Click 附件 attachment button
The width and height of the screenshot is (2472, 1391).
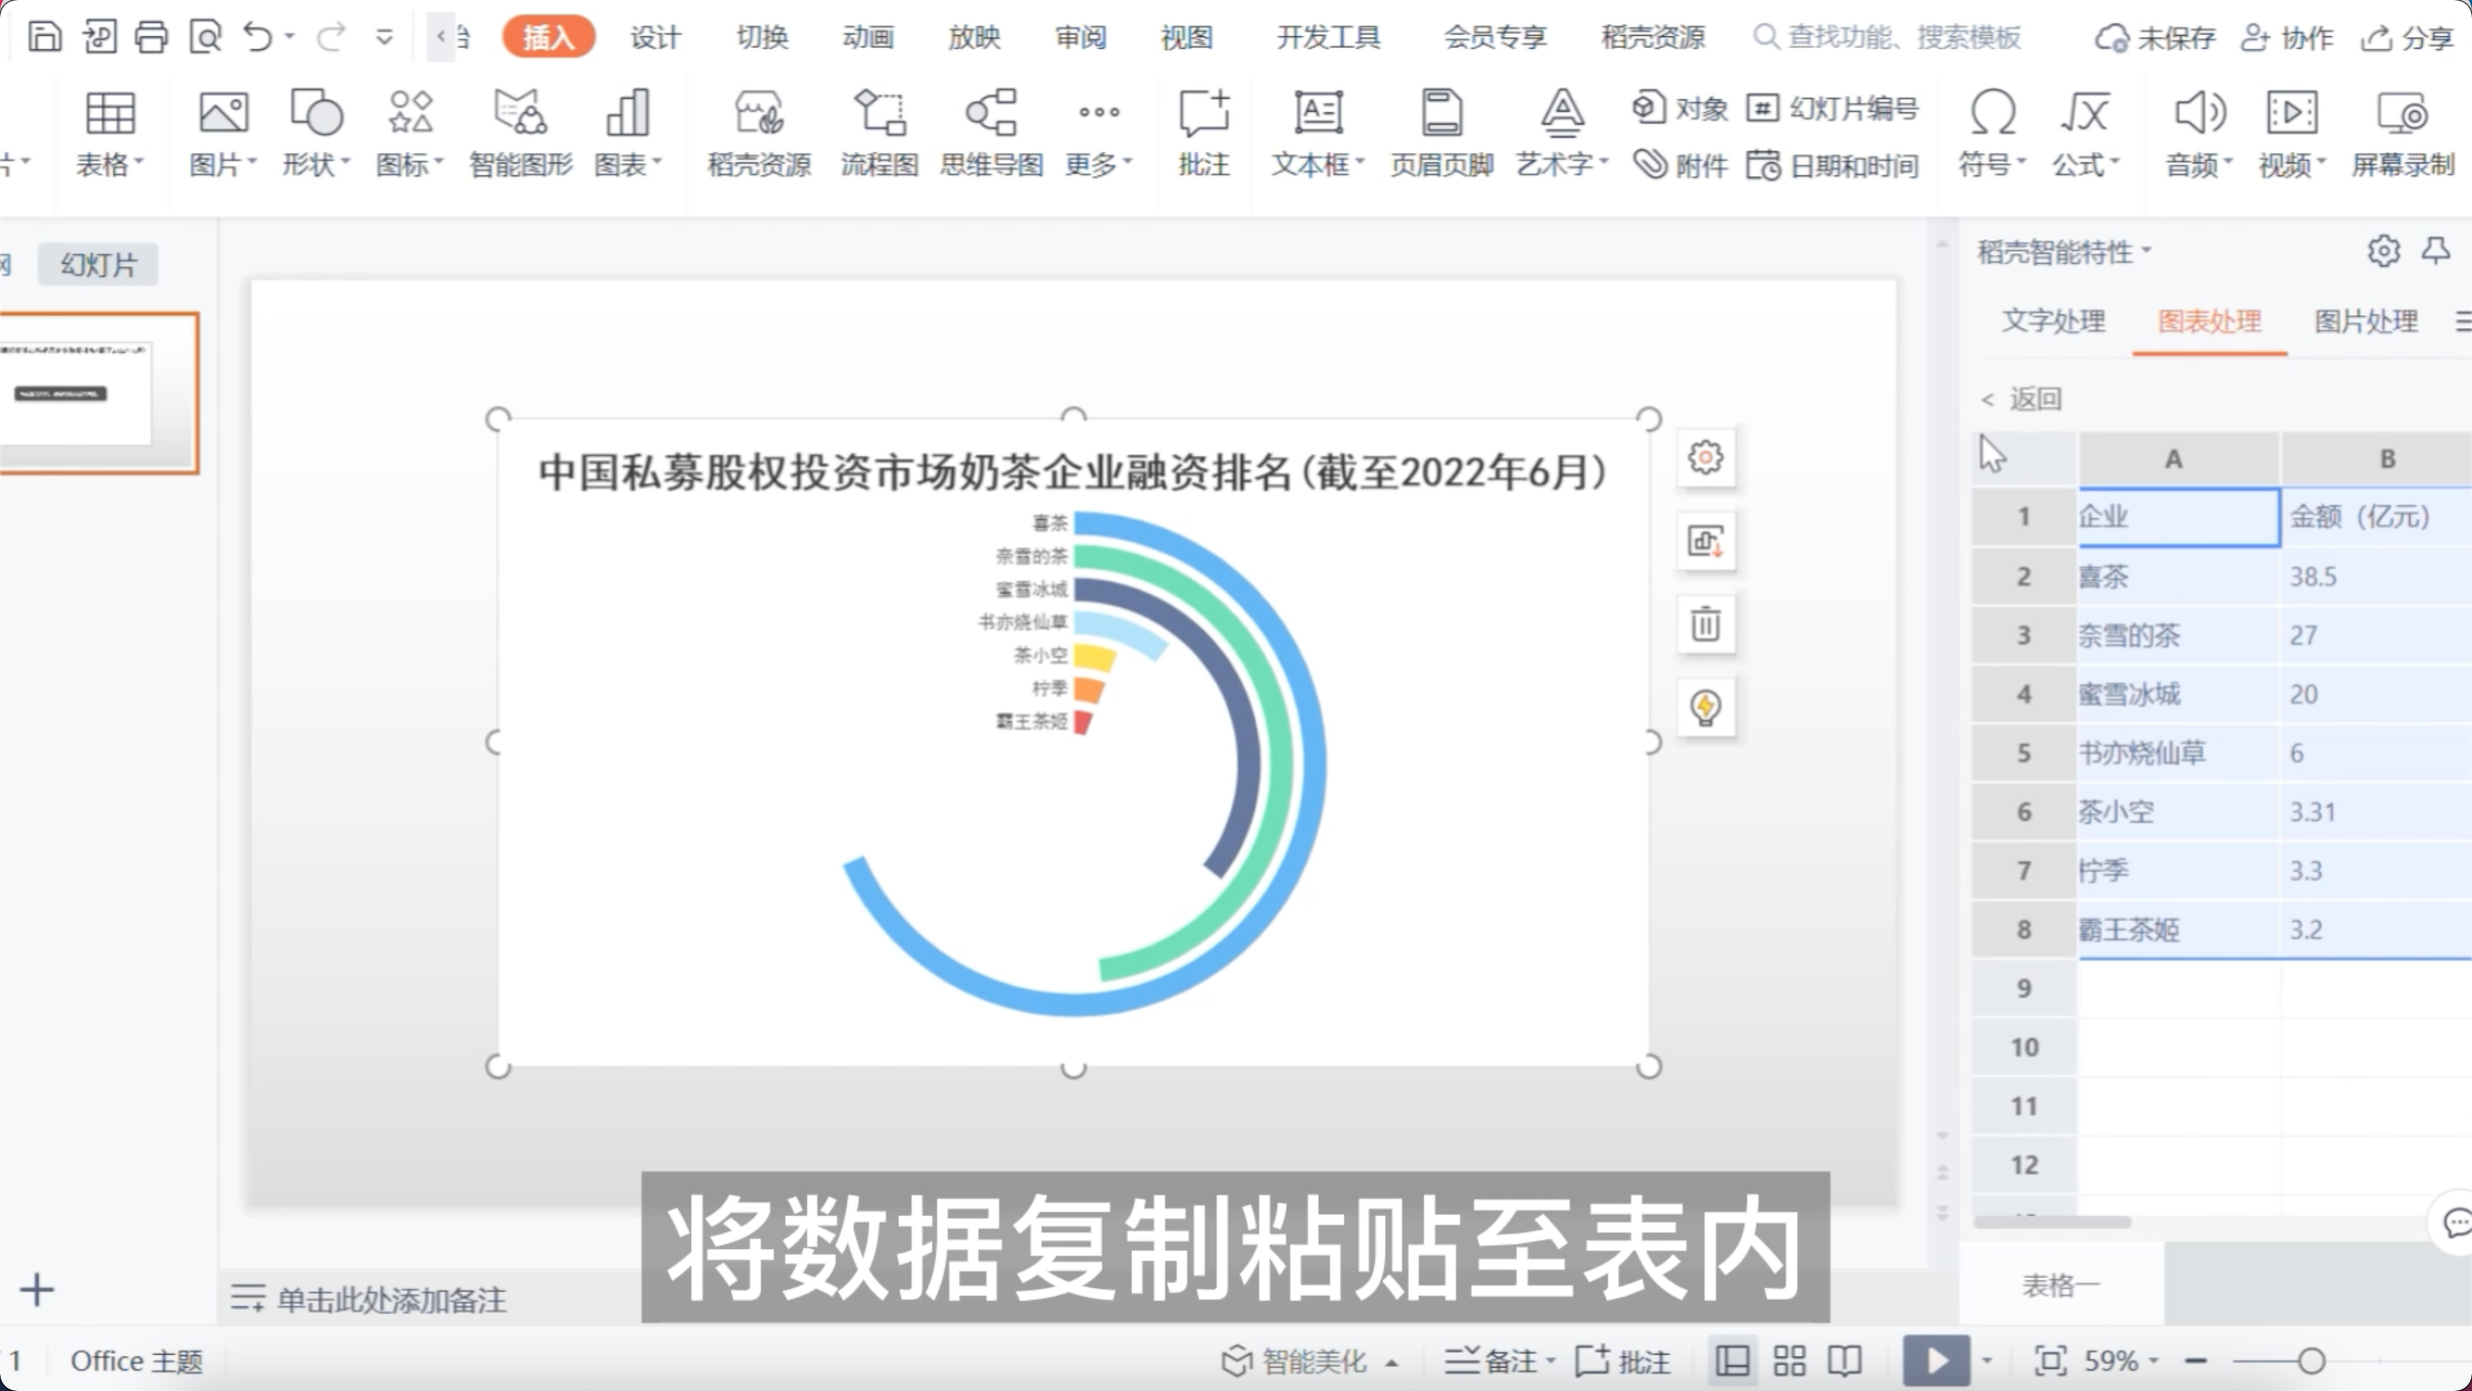tap(1681, 165)
